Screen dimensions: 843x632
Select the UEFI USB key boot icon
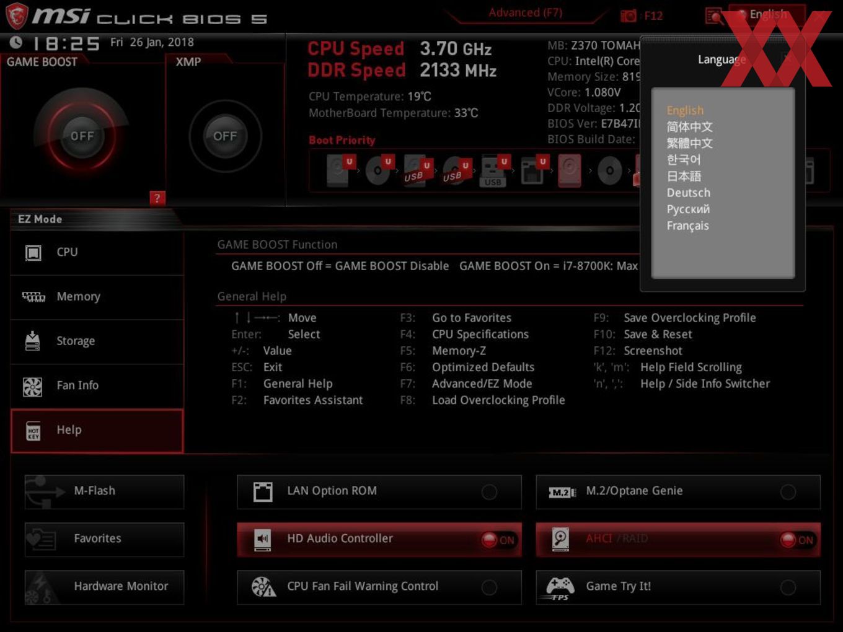[x=494, y=170]
